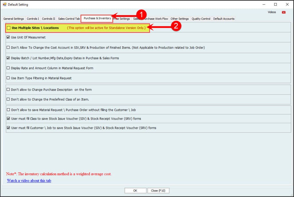Click the Close (F10) button

(x=158, y=191)
